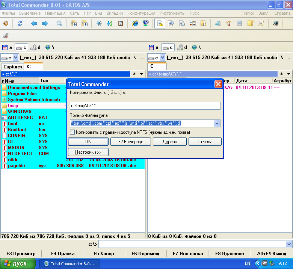Open the Конфигурация menu
This screenshot has width=293, height=269.
pos(141,13)
